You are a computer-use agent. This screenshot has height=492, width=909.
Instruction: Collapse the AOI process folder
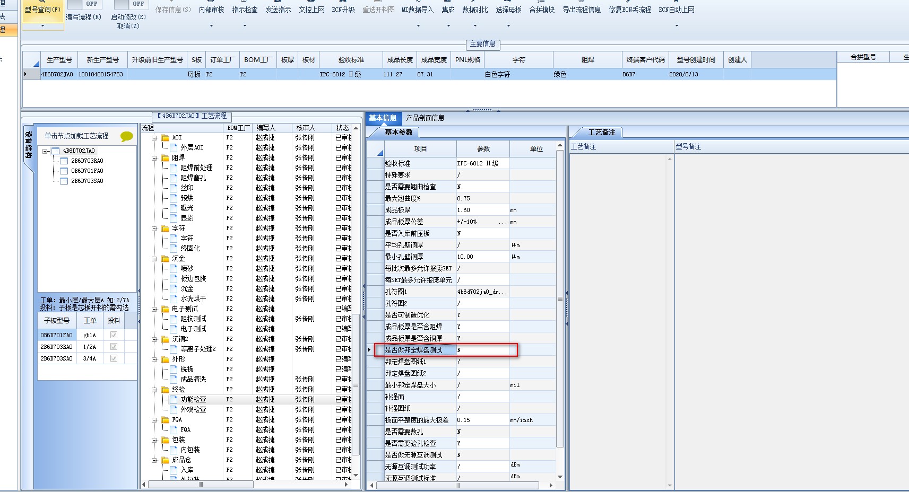(x=155, y=138)
